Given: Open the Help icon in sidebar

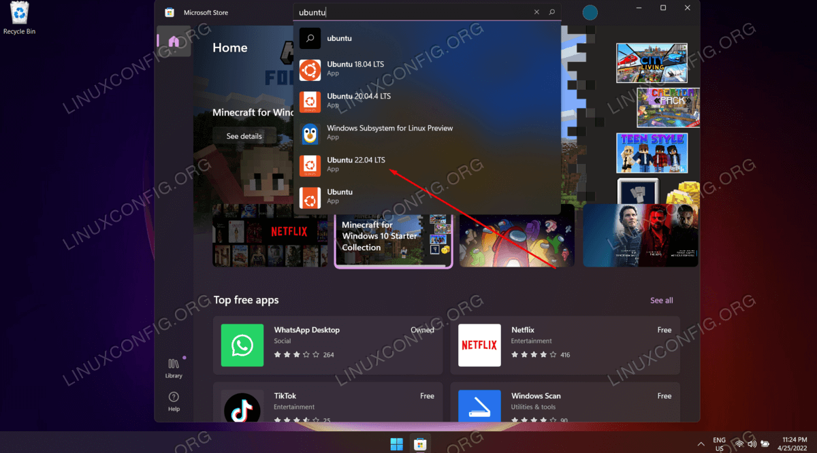Looking at the screenshot, I should (x=174, y=401).
